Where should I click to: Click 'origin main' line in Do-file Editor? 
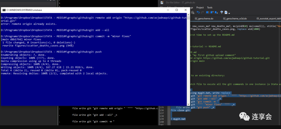tap(198, 61)
